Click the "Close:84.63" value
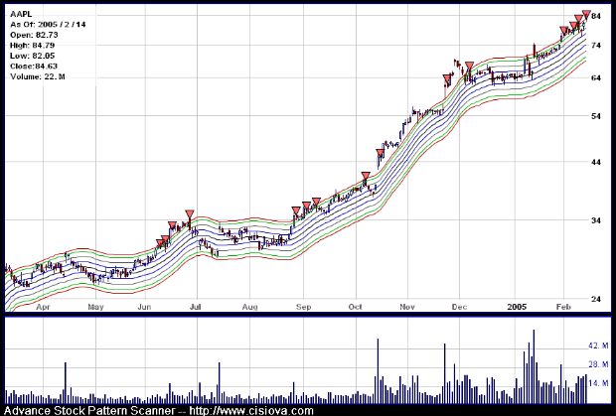The image size is (616, 416). (x=34, y=66)
